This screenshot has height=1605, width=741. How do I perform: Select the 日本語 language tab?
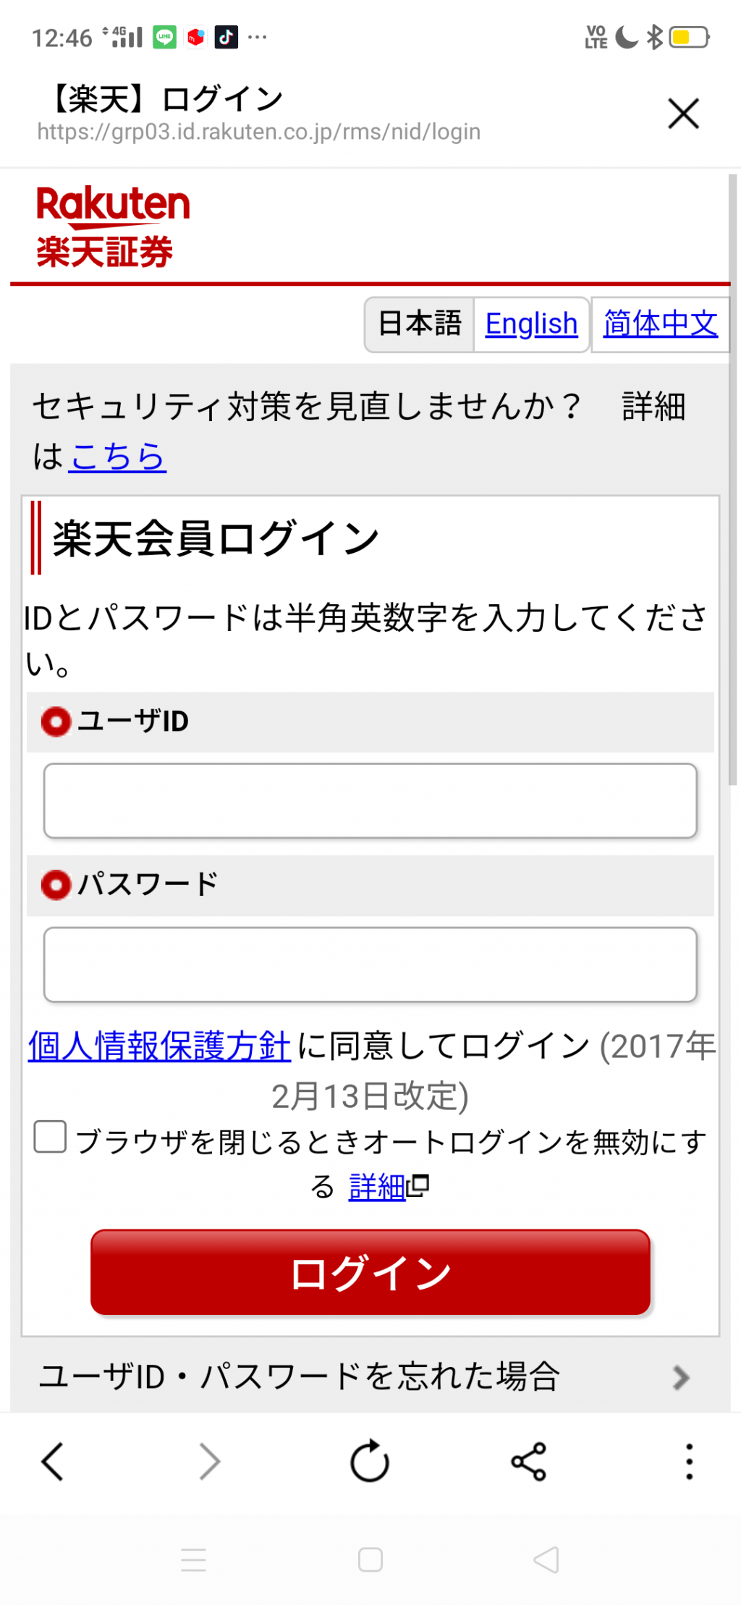click(420, 323)
